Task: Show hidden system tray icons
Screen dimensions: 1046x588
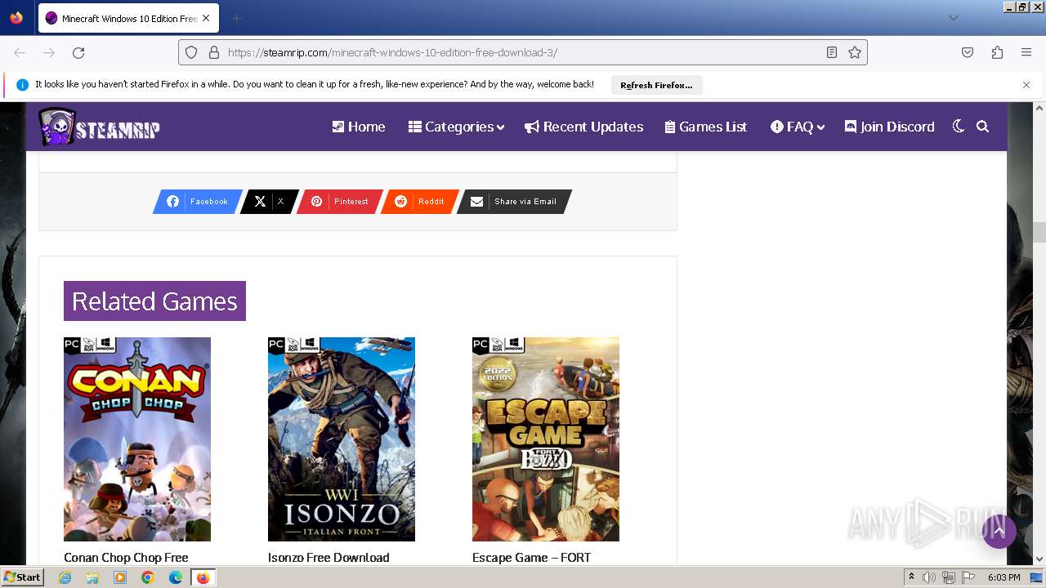Action: (x=911, y=577)
